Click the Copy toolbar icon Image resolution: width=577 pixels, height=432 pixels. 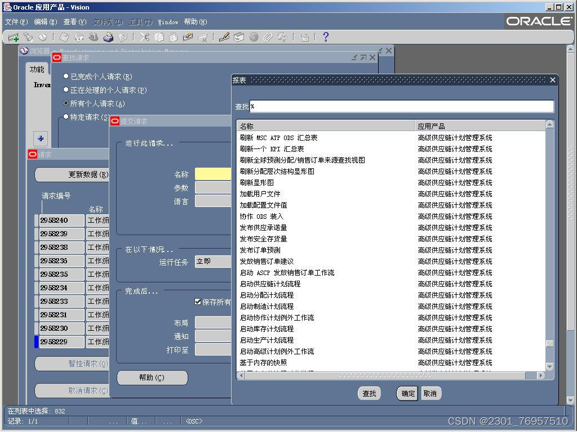click(159, 37)
